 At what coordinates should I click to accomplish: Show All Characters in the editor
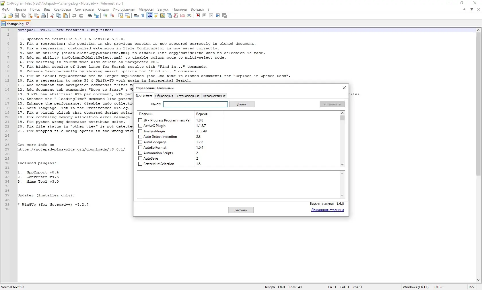[x=143, y=16]
